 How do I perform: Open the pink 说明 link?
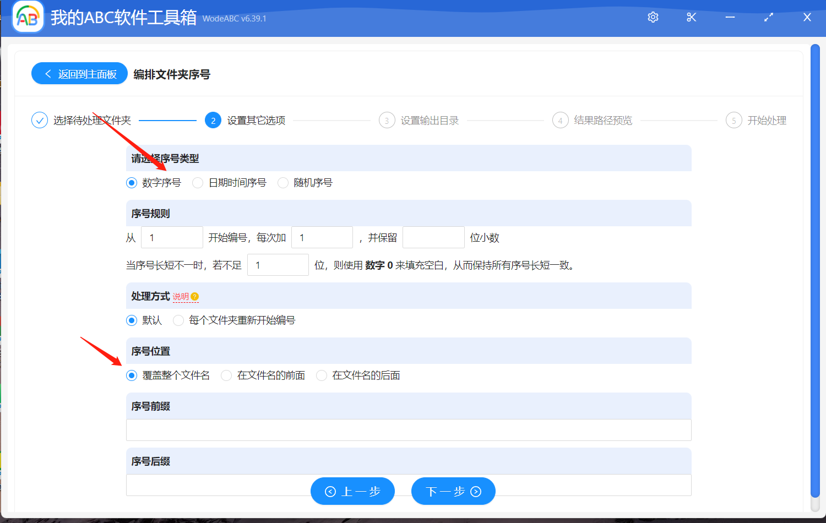(x=182, y=296)
